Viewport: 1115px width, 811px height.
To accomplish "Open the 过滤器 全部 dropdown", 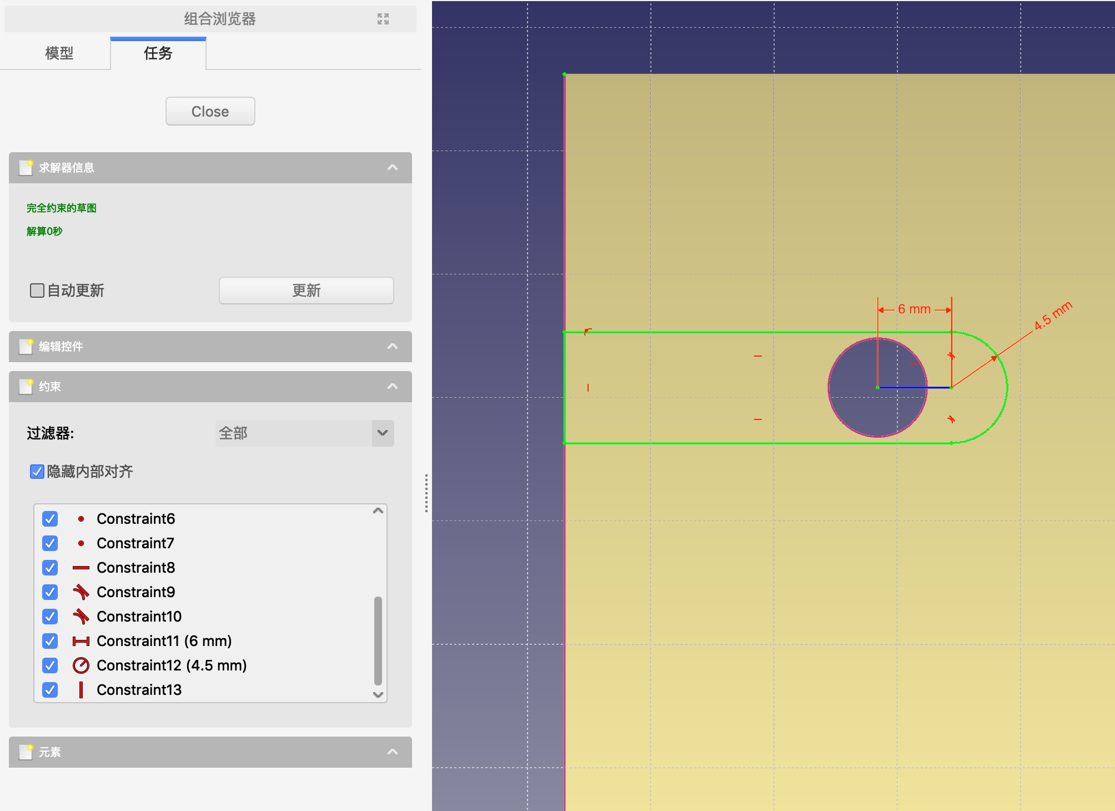I will click(x=304, y=433).
